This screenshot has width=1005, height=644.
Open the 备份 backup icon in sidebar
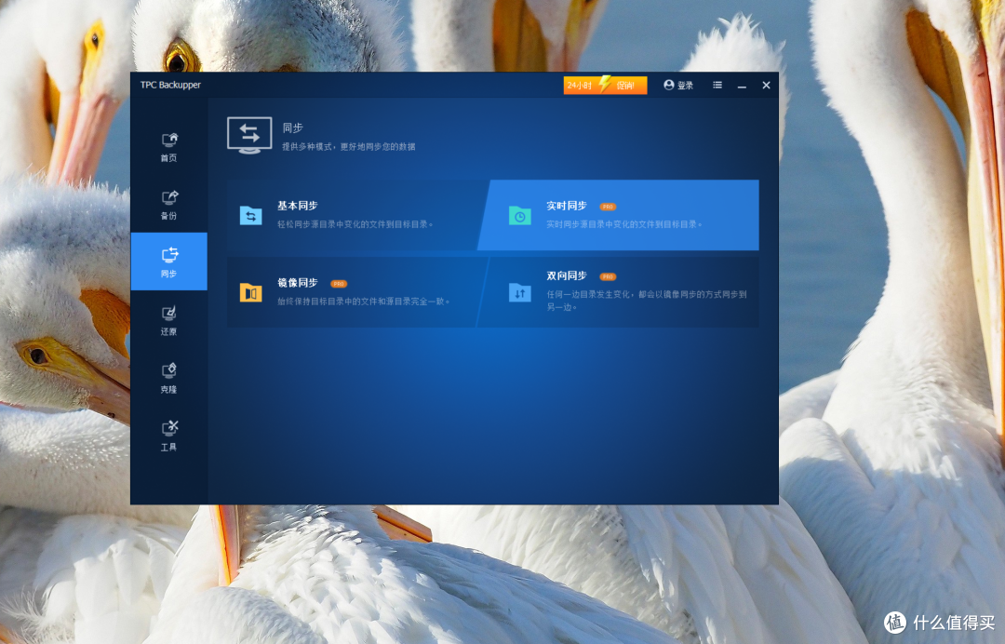(169, 198)
